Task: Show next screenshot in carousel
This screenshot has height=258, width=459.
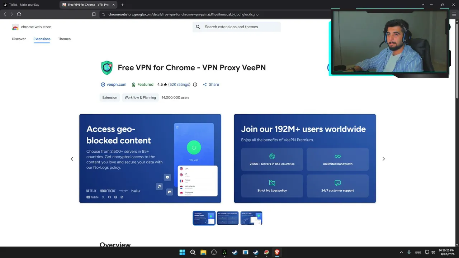Action: tap(383, 159)
